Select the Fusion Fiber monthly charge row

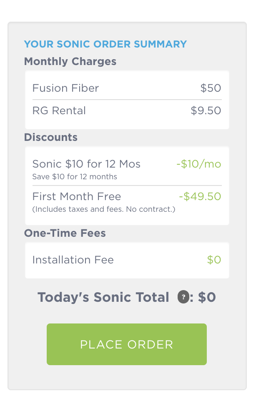(x=127, y=88)
